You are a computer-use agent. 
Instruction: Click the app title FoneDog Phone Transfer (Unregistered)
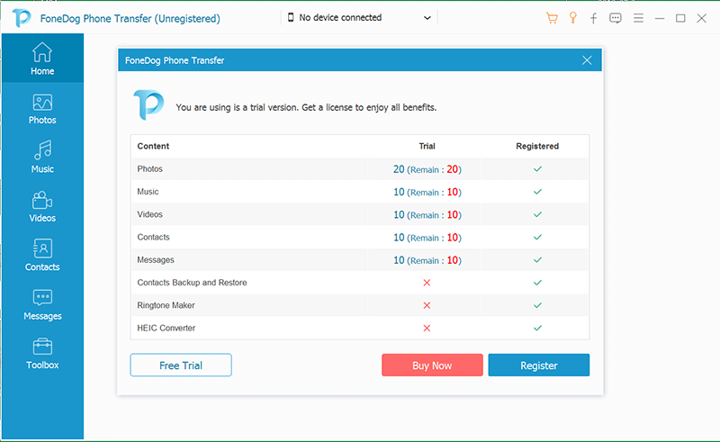[x=130, y=19]
